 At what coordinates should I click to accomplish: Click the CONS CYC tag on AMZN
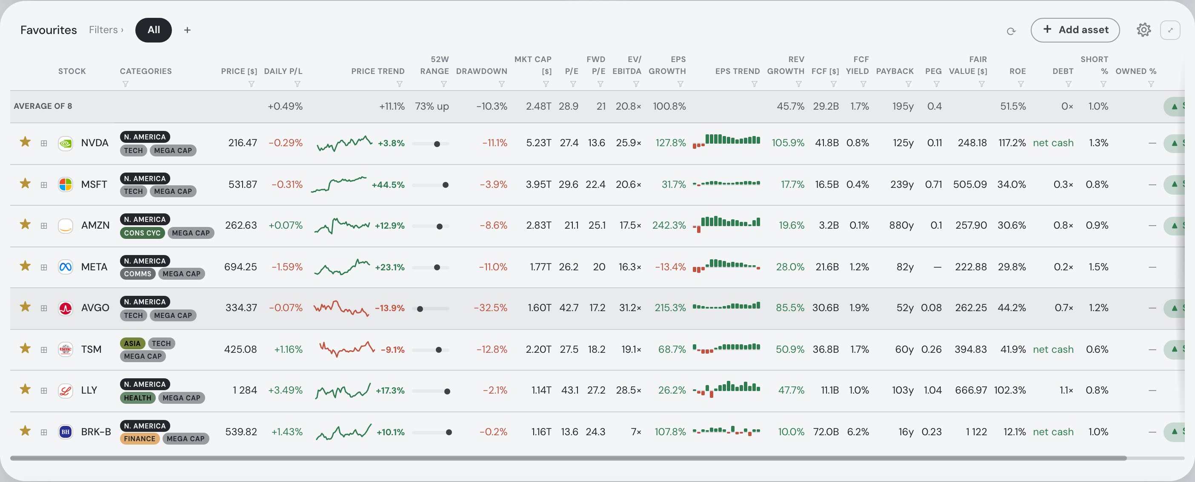tap(142, 233)
